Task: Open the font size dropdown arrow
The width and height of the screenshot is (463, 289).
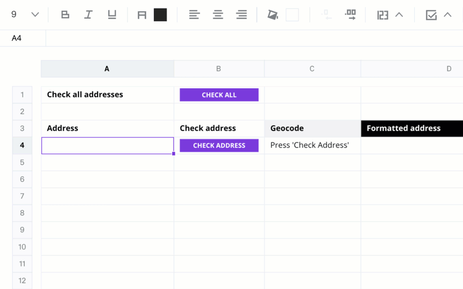Action: tap(35, 14)
